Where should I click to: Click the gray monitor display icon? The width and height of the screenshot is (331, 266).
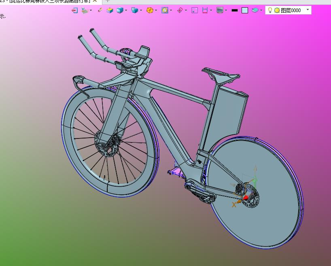point(220,10)
